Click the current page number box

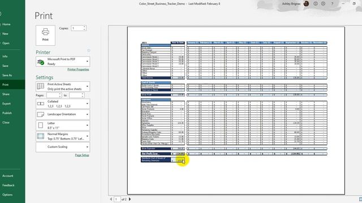[117, 199]
